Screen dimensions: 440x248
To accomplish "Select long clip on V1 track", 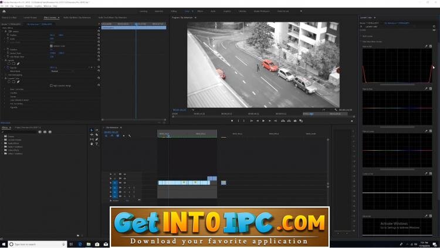I will (x=184, y=183).
